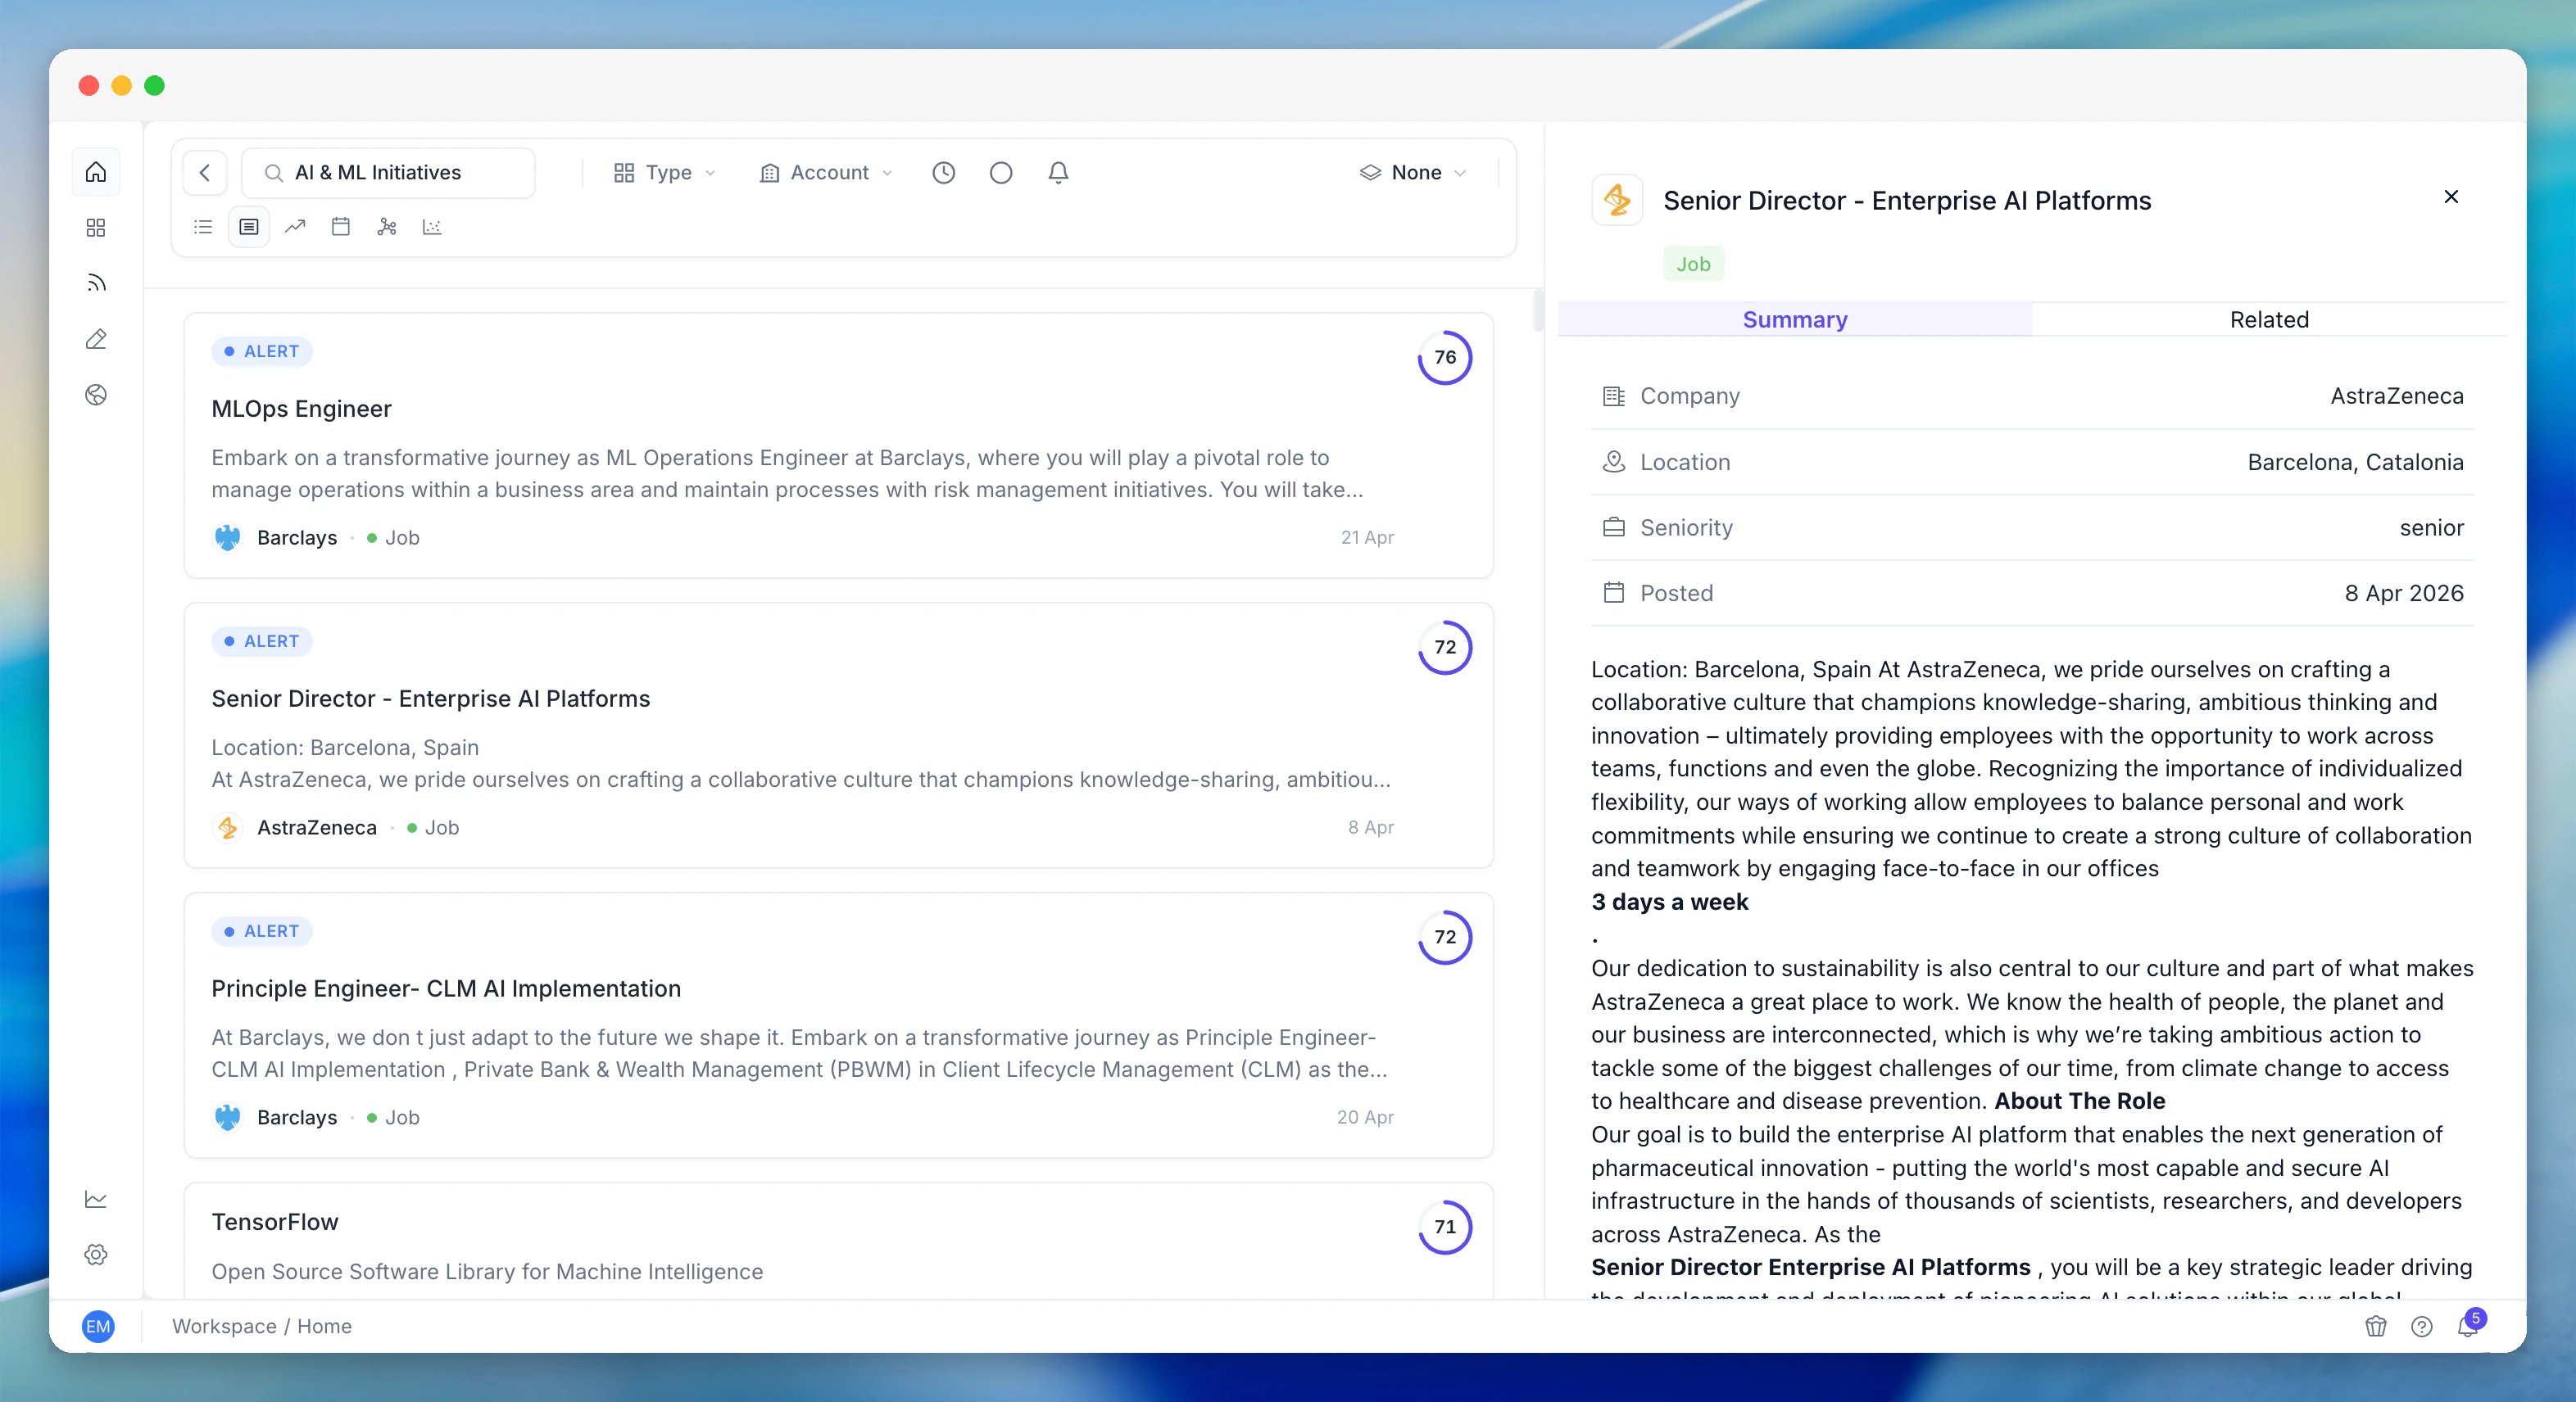
Task: Open the dashboard grid sidebar icon
Action: tap(96, 228)
